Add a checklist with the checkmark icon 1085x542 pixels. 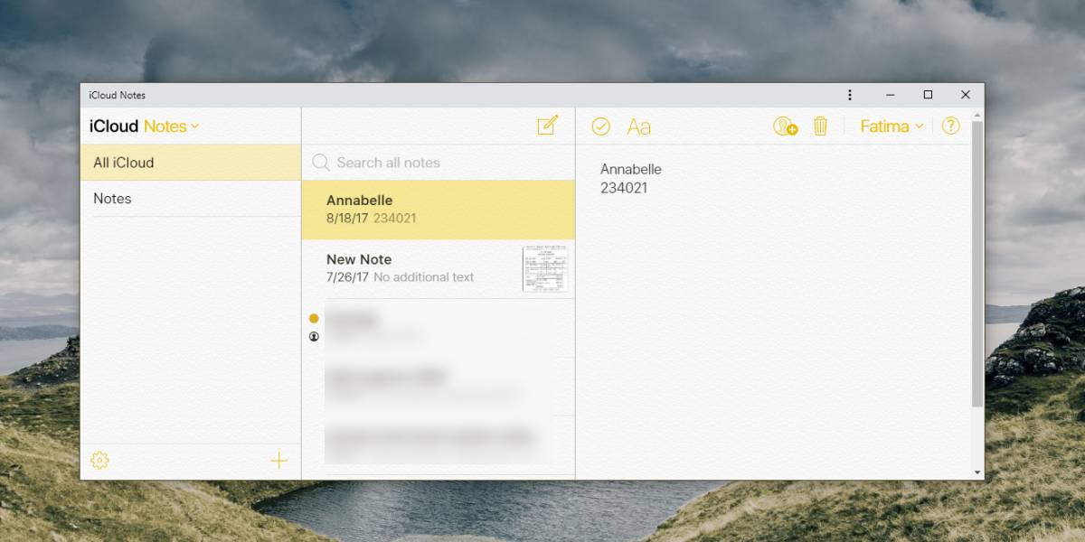(601, 126)
